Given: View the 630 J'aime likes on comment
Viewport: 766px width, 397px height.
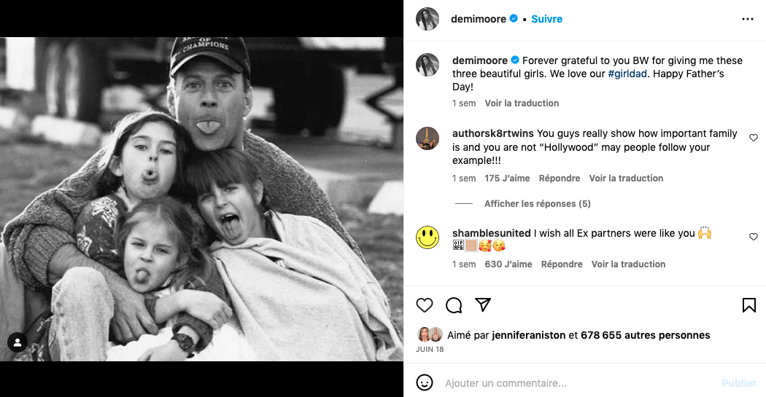Looking at the screenshot, I should [508, 264].
